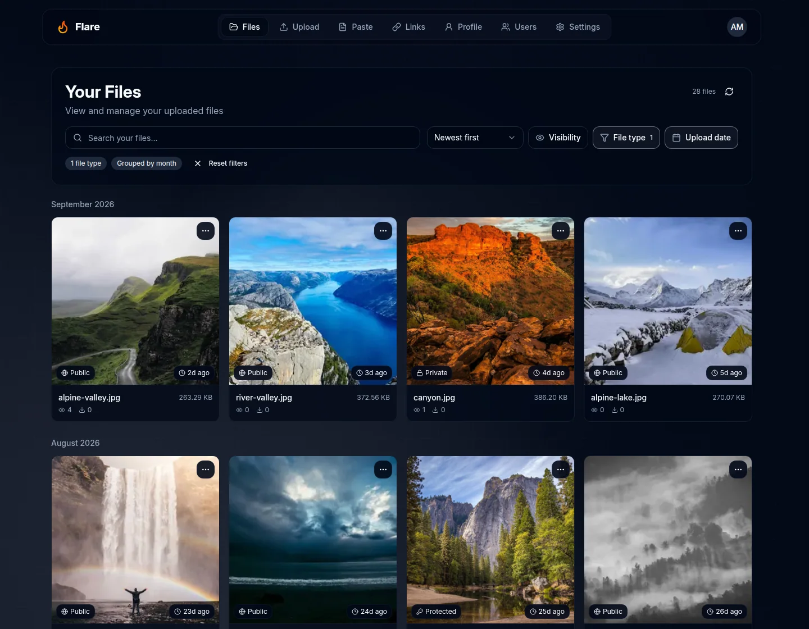Click the 2d ago time badge
809x629 pixels.
pyautogui.click(x=194, y=373)
